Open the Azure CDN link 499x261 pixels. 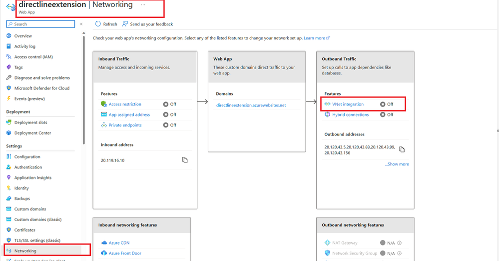[119, 243]
